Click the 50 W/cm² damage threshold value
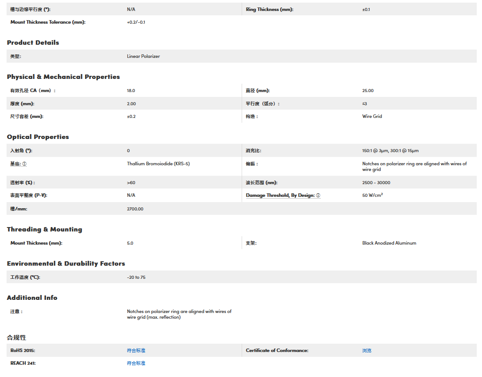 pos(372,196)
